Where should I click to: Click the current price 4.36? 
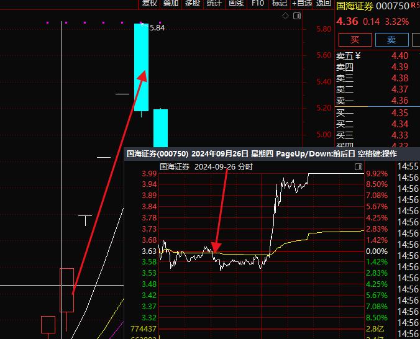pyautogui.click(x=347, y=22)
